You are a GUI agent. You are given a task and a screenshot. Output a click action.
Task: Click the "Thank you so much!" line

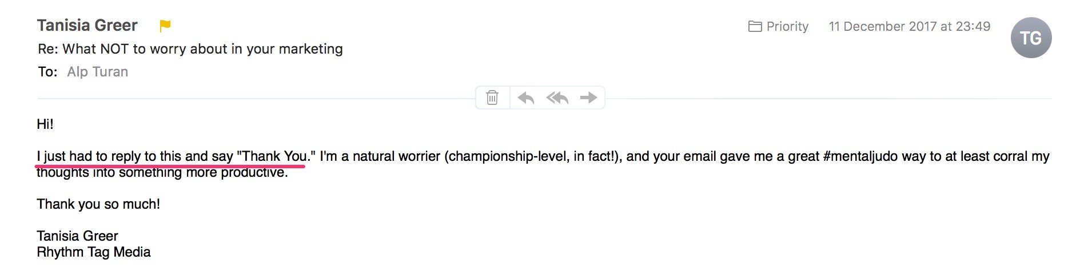(x=98, y=204)
